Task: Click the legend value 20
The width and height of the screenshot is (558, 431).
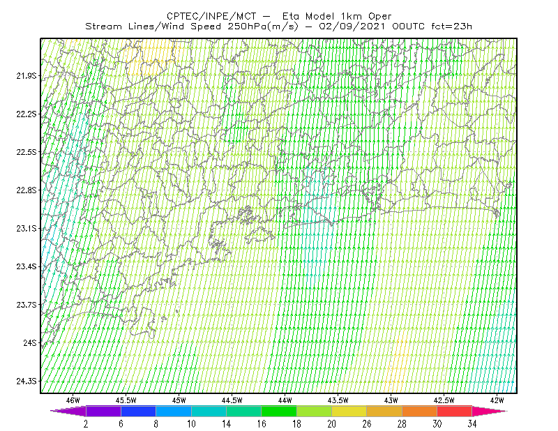Action: [332, 424]
